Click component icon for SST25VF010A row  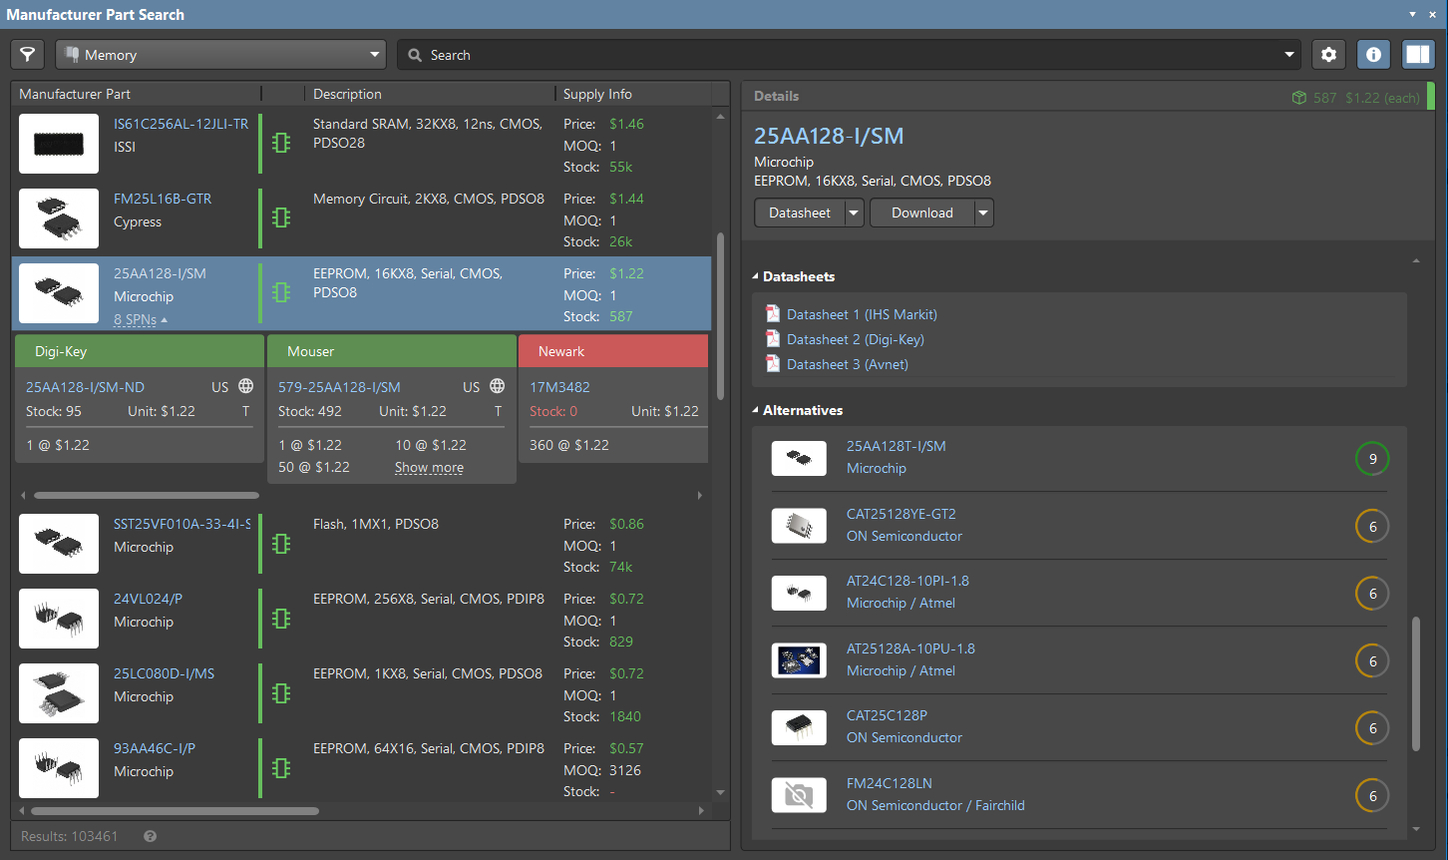281,543
